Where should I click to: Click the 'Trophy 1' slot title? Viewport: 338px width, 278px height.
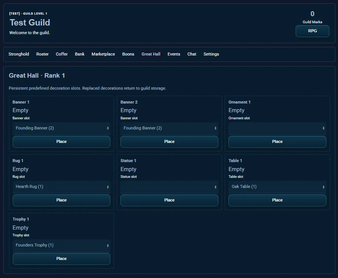21,219
